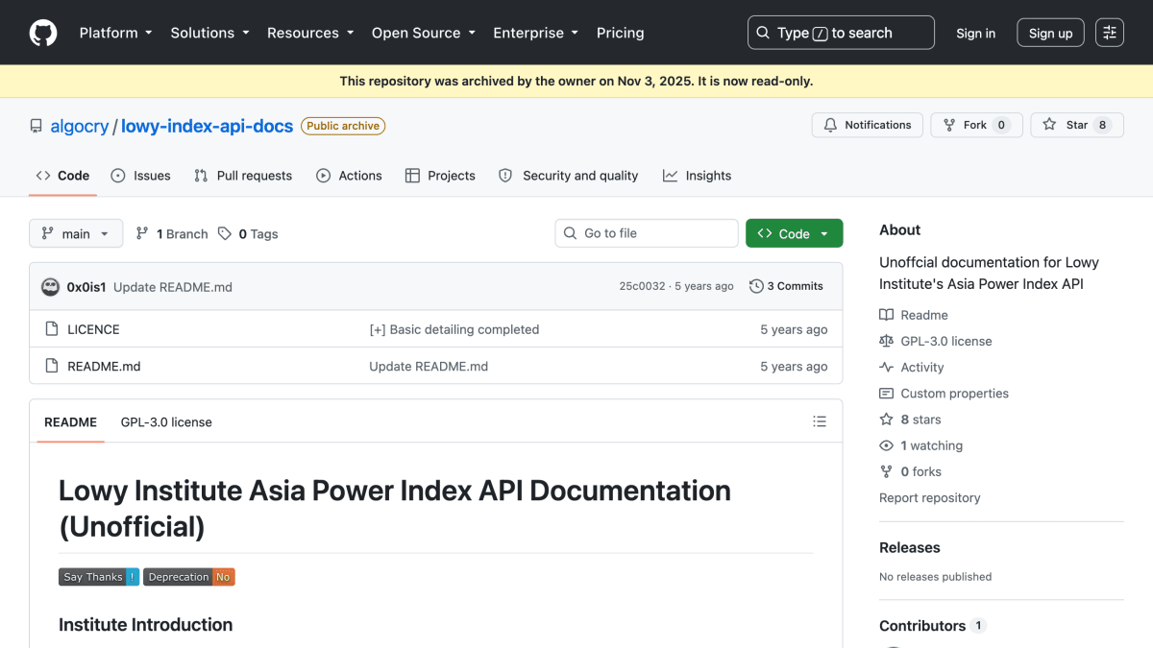Open the latest commit message Update README.md
Viewport: 1153px width, 648px height.
tap(173, 286)
